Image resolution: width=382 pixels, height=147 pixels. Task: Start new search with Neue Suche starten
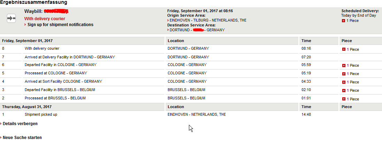pos(22,138)
